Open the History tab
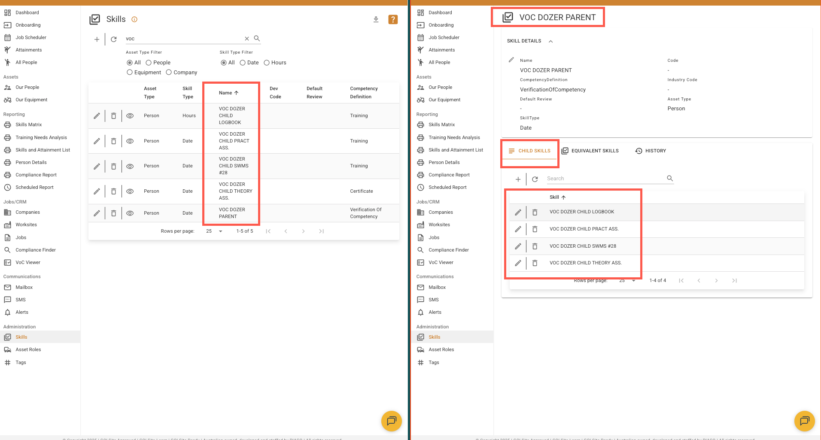 tap(651, 151)
